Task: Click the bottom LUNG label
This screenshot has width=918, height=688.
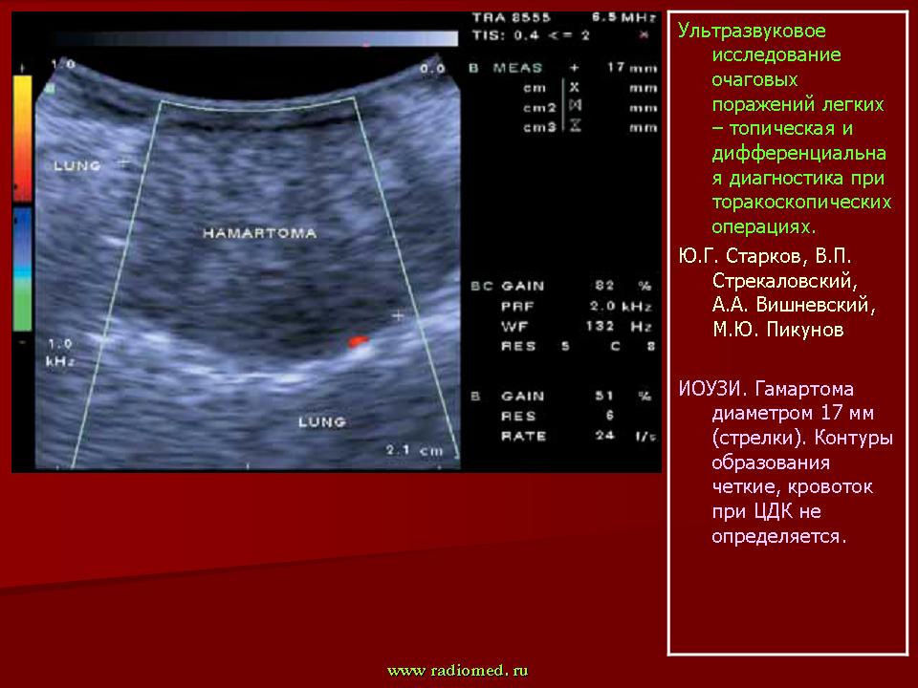Action: (x=321, y=420)
